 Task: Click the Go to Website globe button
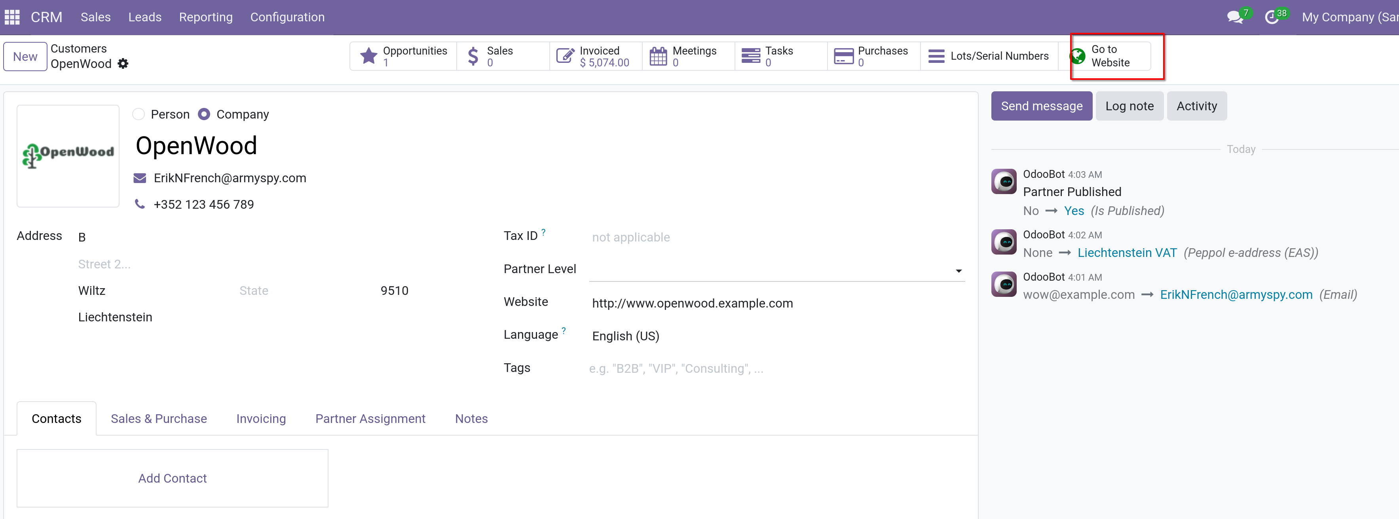(1109, 56)
